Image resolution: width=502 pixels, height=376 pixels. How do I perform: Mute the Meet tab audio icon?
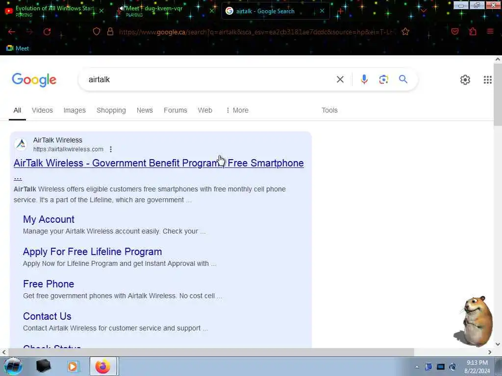point(122,9)
